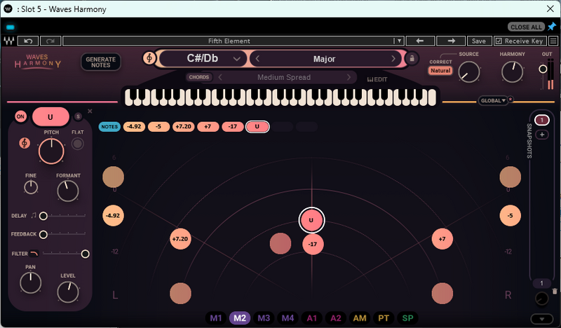The image size is (561, 328).
Task: Select previous chord spread with left chevron
Action: (x=220, y=77)
